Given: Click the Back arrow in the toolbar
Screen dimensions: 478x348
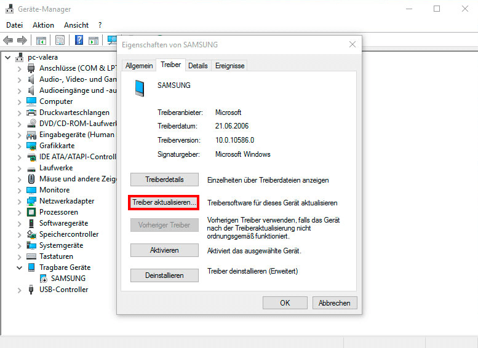Looking at the screenshot, I should (x=8, y=40).
